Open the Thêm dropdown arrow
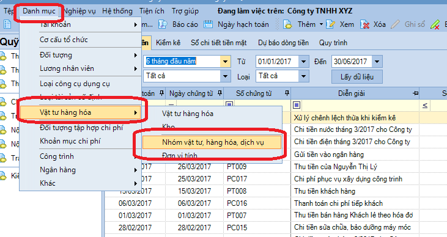 (321, 24)
